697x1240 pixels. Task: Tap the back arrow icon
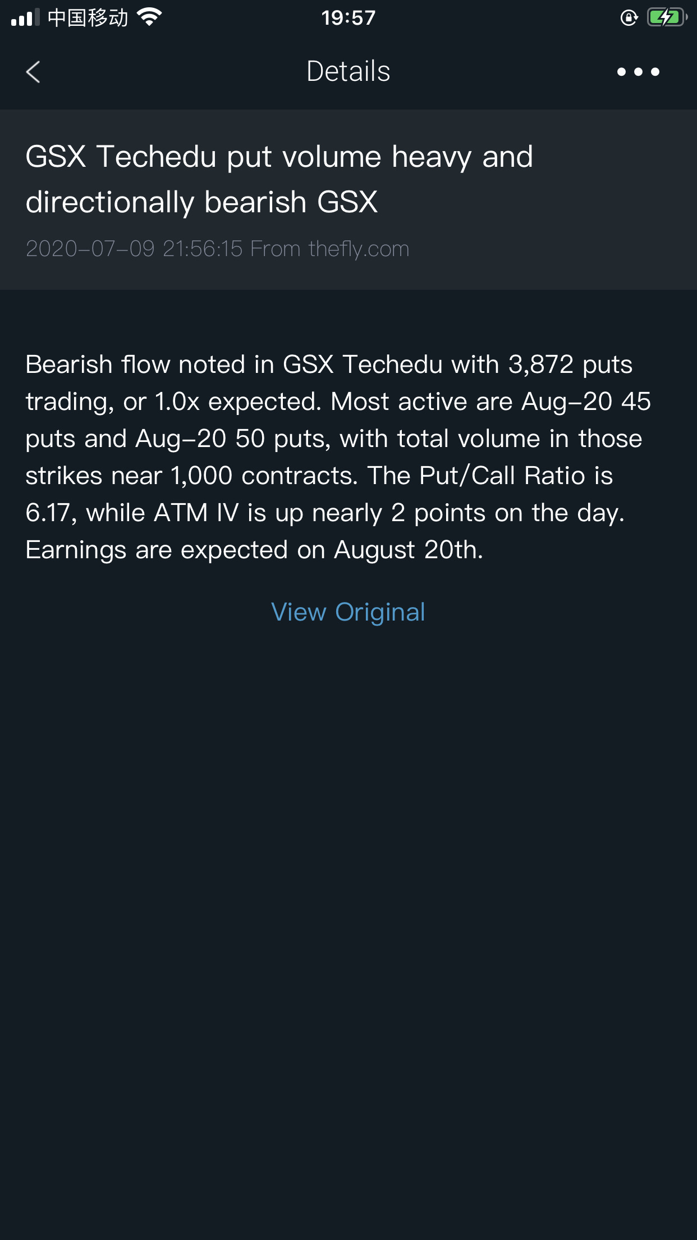pos(33,72)
